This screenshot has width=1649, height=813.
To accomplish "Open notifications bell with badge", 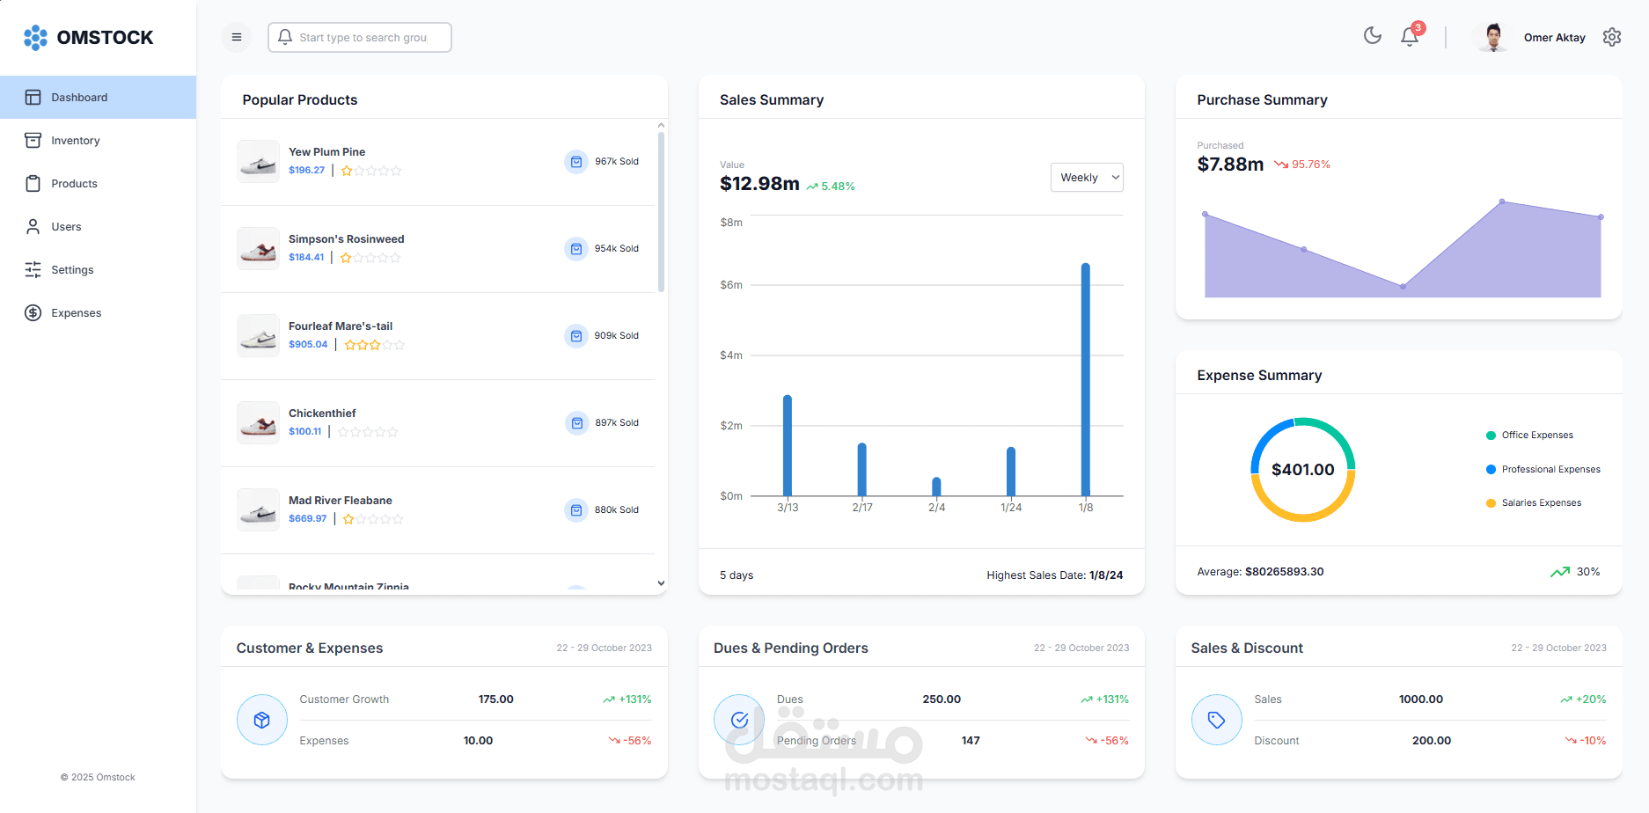I will (1411, 35).
